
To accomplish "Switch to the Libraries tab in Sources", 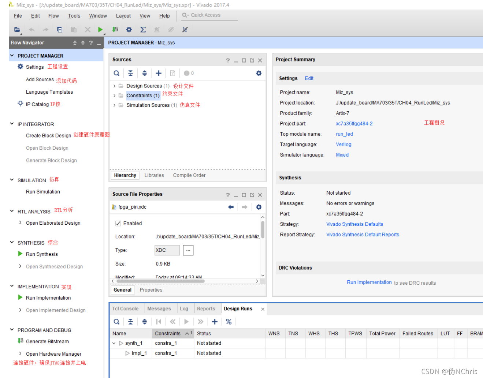I will [x=154, y=175].
